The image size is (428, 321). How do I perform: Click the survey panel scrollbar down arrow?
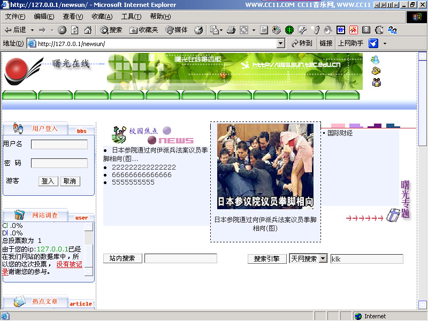tap(89, 271)
